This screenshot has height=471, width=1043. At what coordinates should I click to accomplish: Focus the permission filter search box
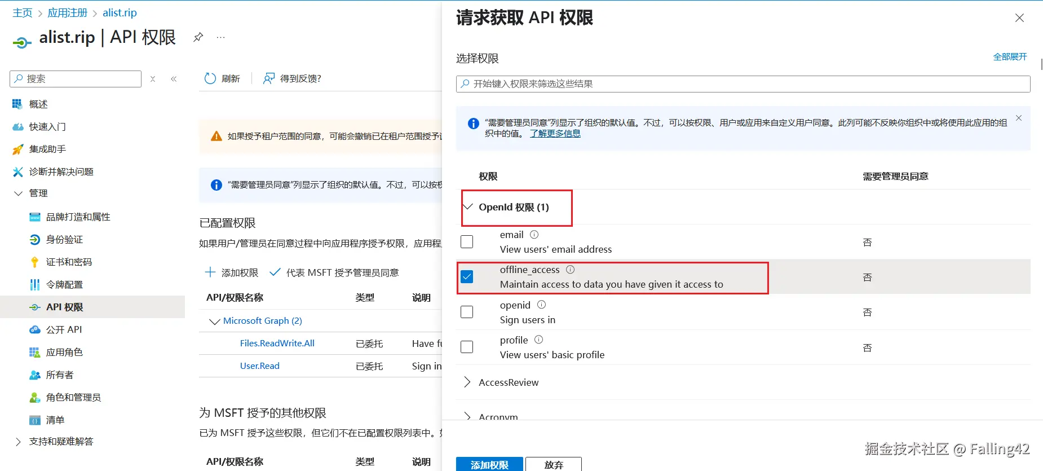point(743,84)
